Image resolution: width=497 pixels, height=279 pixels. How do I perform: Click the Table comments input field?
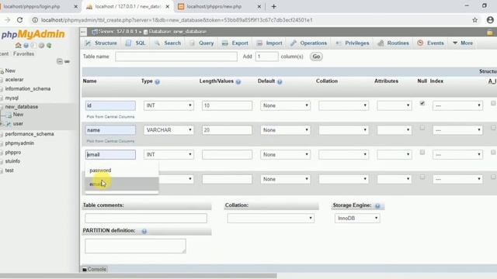[146, 219]
